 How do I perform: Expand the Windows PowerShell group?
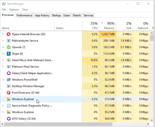pos(3,80)
